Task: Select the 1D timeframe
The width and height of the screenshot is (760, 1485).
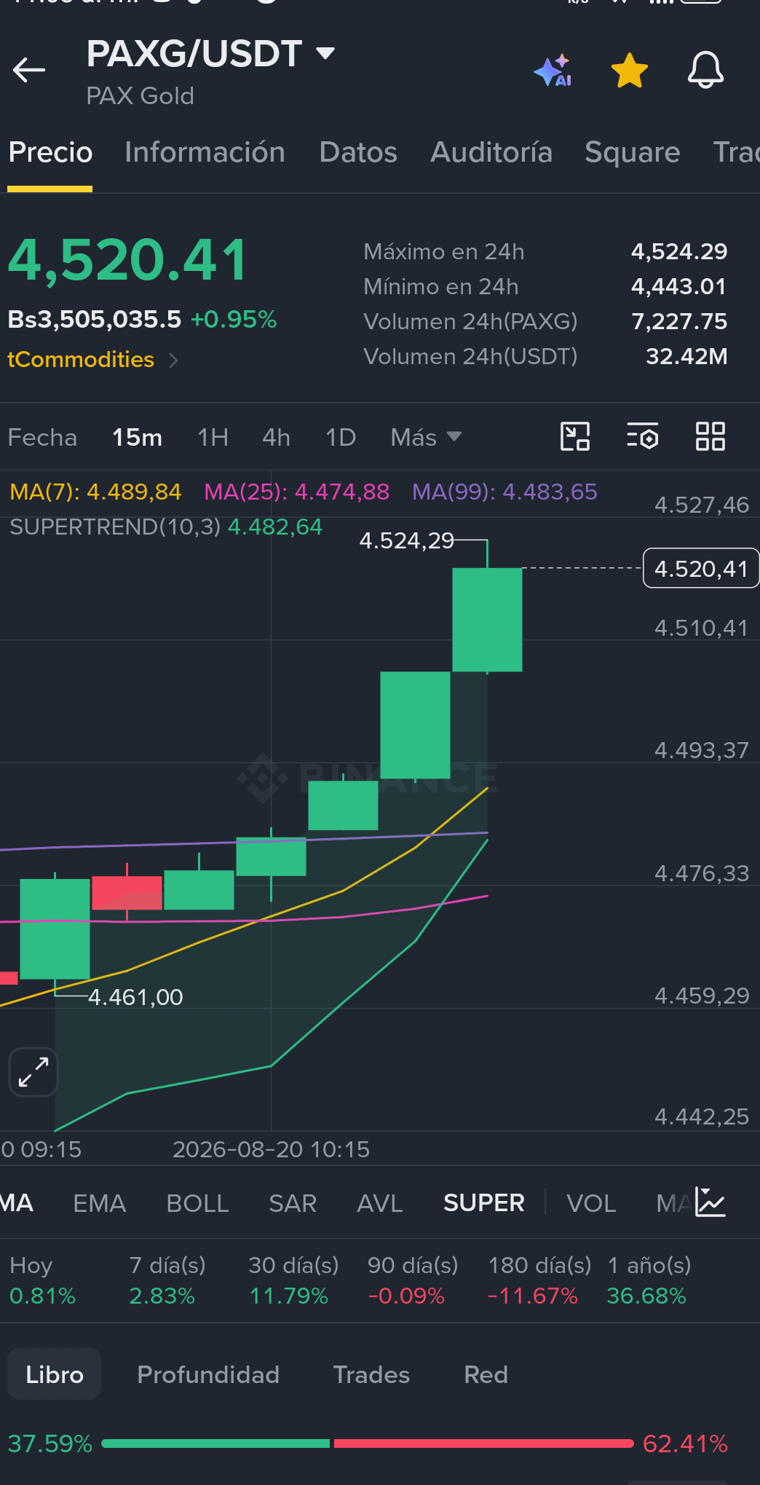Action: pos(341,438)
